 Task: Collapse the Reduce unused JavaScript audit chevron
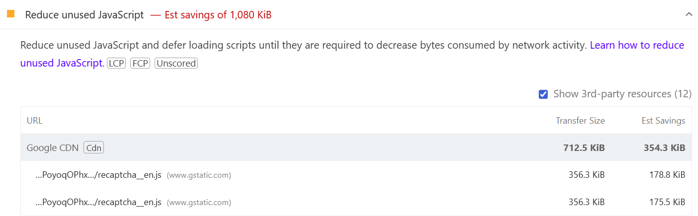(x=689, y=14)
